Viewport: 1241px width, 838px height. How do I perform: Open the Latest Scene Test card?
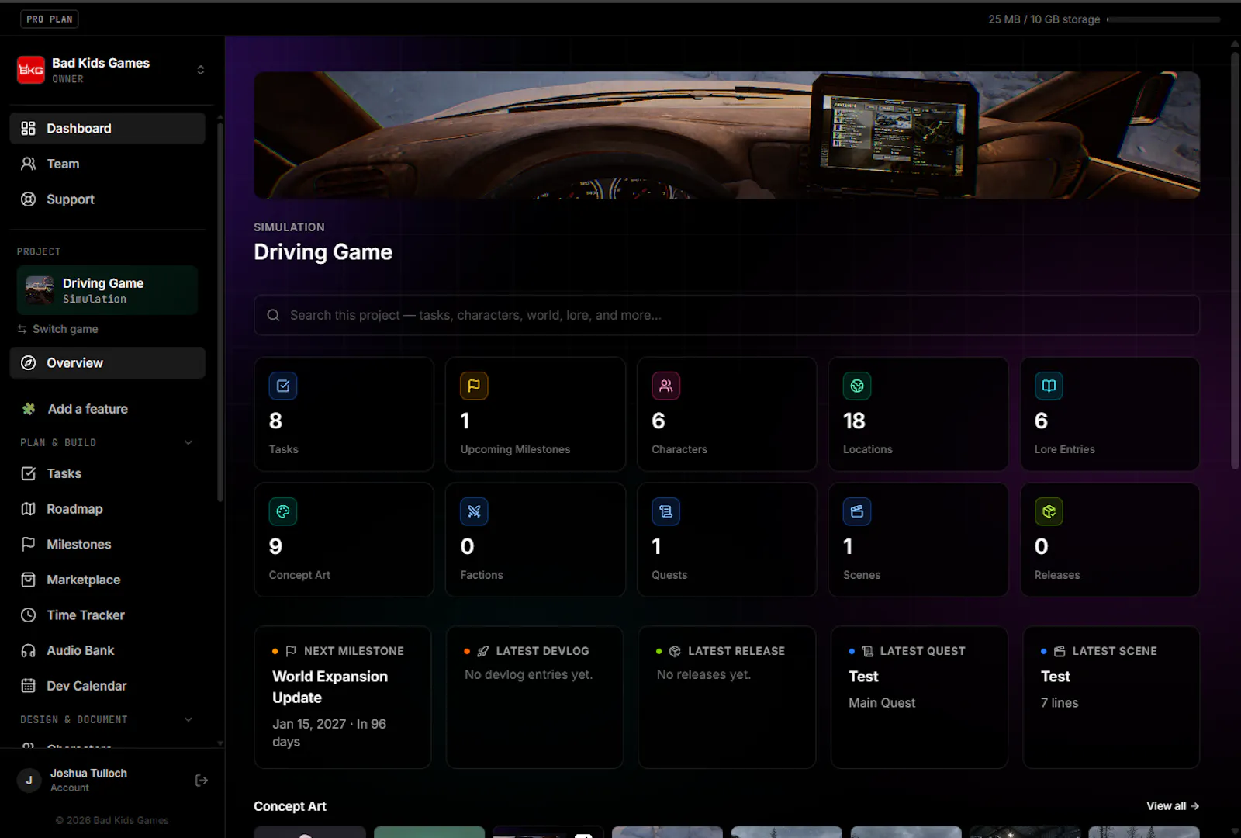click(x=1111, y=698)
